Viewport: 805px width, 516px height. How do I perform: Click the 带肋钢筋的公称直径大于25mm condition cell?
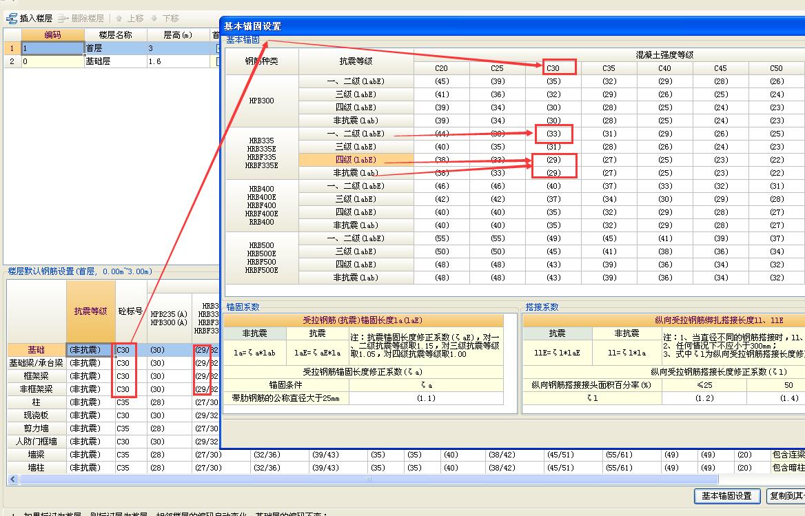click(286, 398)
